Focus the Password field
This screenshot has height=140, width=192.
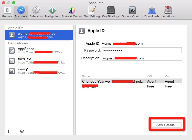tap(142, 50)
